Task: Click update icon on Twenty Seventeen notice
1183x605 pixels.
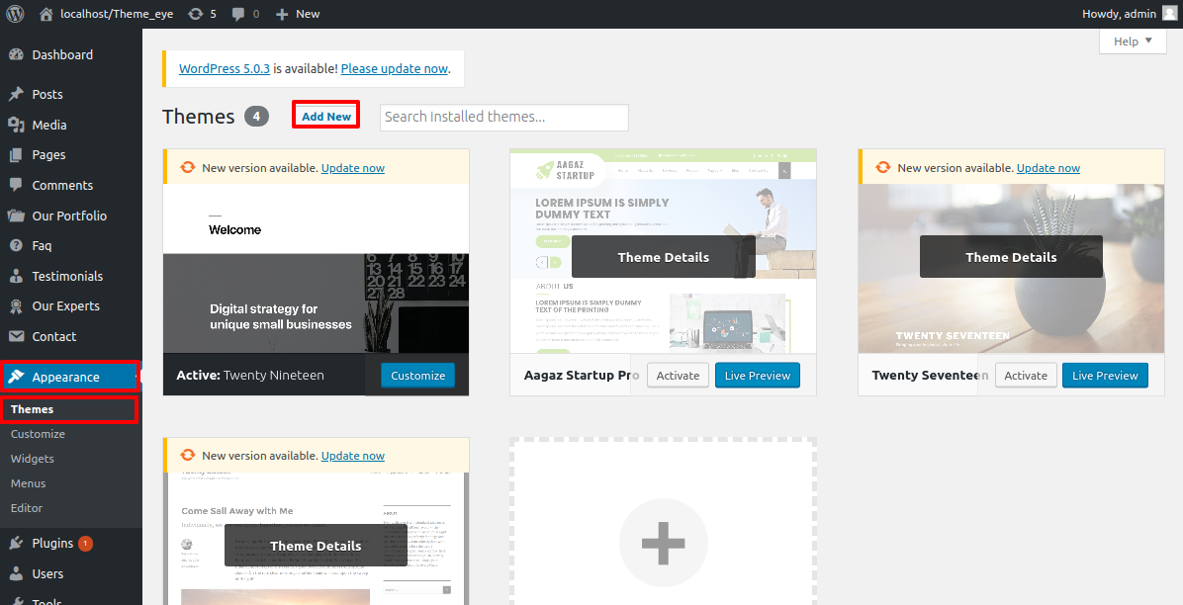Action: [882, 167]
